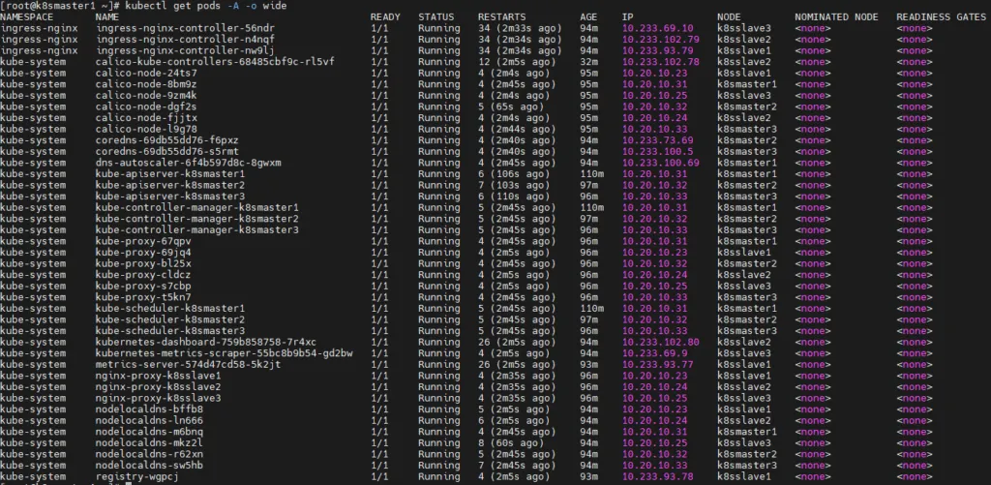Select pod name coredns-69db55dd76-s5rmt
The image size is (991, 485).
[167, 152]
